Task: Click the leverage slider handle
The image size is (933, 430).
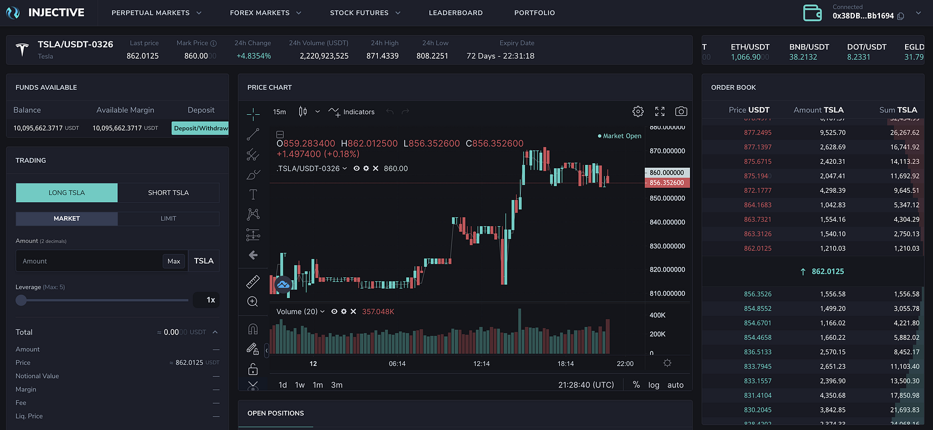Action: pos(22,300)
